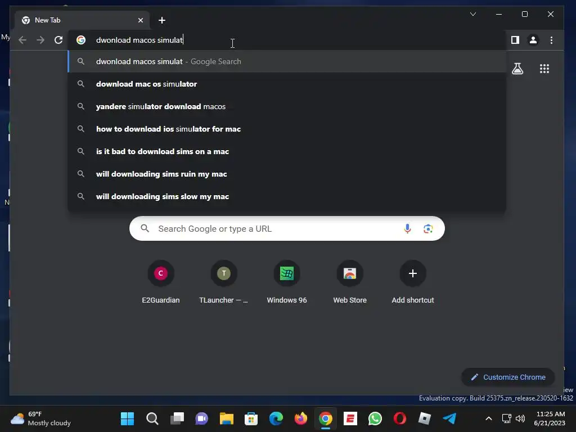576x432 pixels.
Task: Launch Firefox from taskbar
Action: point(300,418)
